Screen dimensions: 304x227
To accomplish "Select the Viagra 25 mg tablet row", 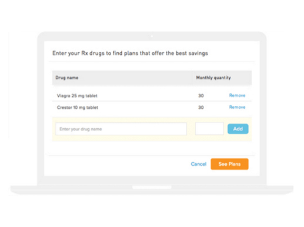I will 152,95.
